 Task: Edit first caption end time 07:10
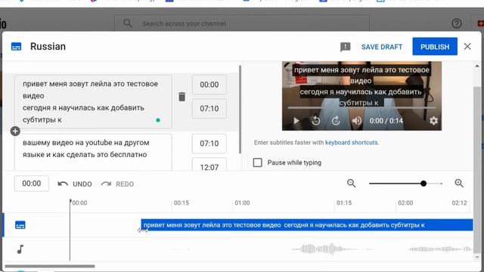click(x=209, y=109)
